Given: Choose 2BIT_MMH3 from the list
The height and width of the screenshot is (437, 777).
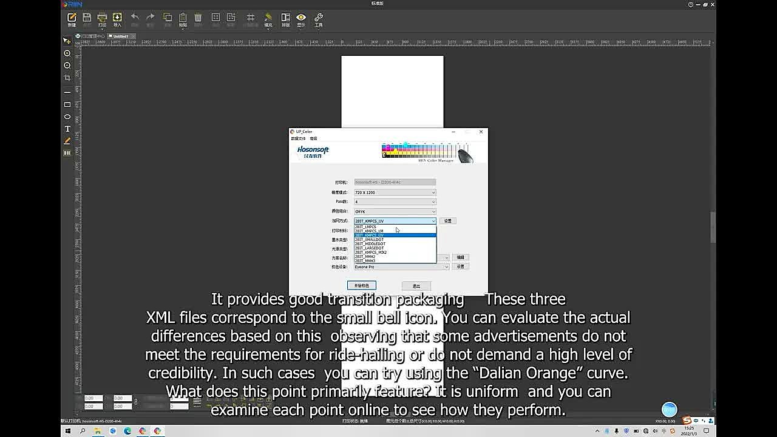Looking at the screenshot, I should 395,260.
